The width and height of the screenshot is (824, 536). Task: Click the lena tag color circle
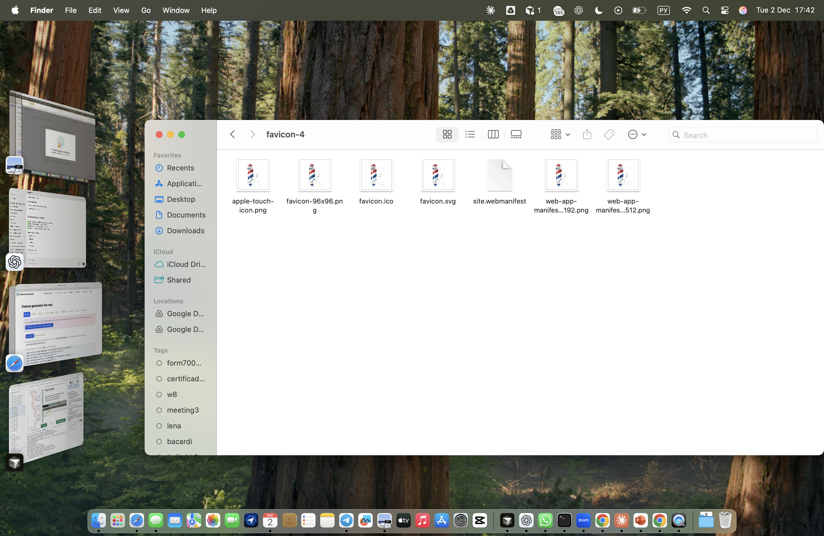coord(159,426)
